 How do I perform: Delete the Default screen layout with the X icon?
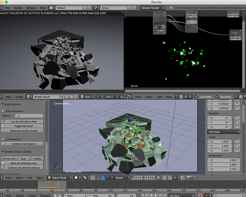(x=89, y=8)
